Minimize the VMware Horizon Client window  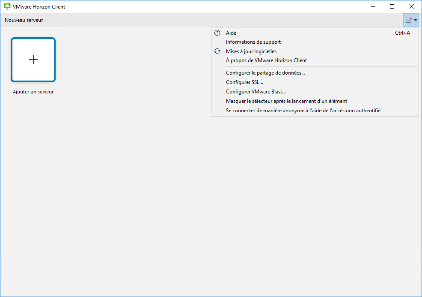373,6
